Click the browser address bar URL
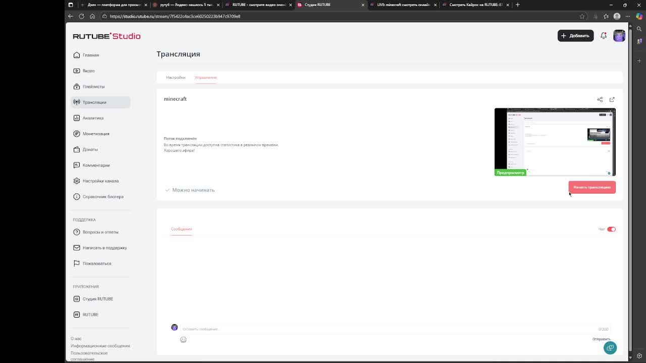This screenshot has height=363, width=646. click(x=175, y=16)
